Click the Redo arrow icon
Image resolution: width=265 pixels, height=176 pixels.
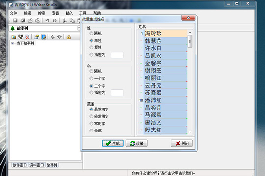coord(55,21)
